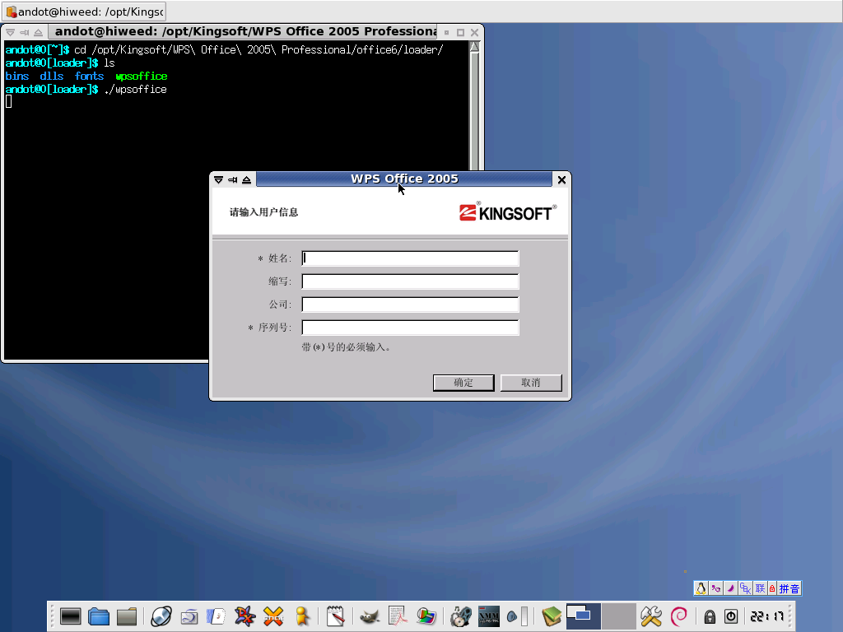Open the green book icon in the panel
The height and width of the screenshot is (632, 843).
(x=551, y=616)
